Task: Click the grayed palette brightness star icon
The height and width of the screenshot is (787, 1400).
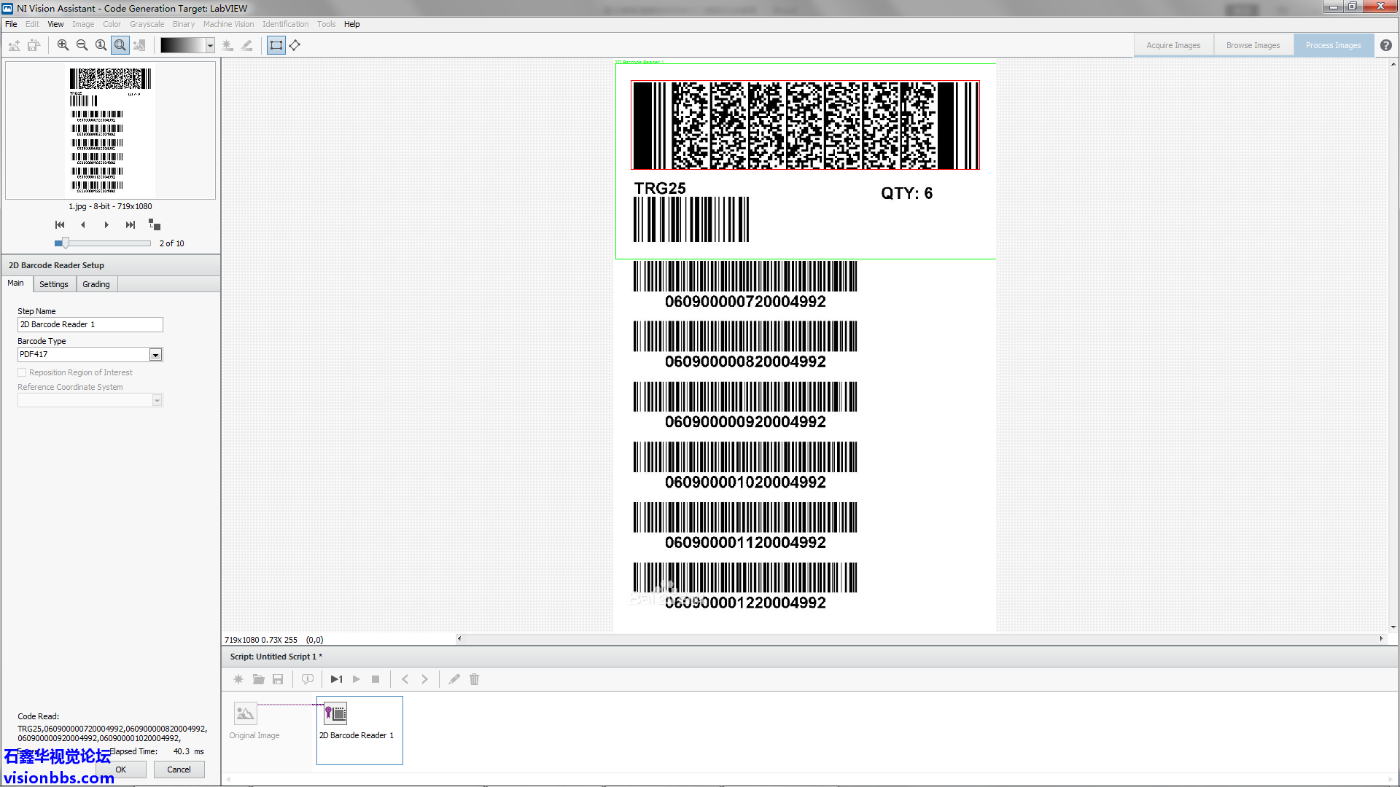Action: (227, 45)
